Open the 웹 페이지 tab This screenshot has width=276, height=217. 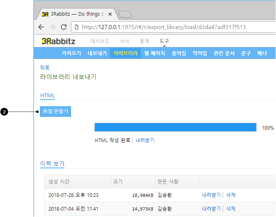point(155,53)
